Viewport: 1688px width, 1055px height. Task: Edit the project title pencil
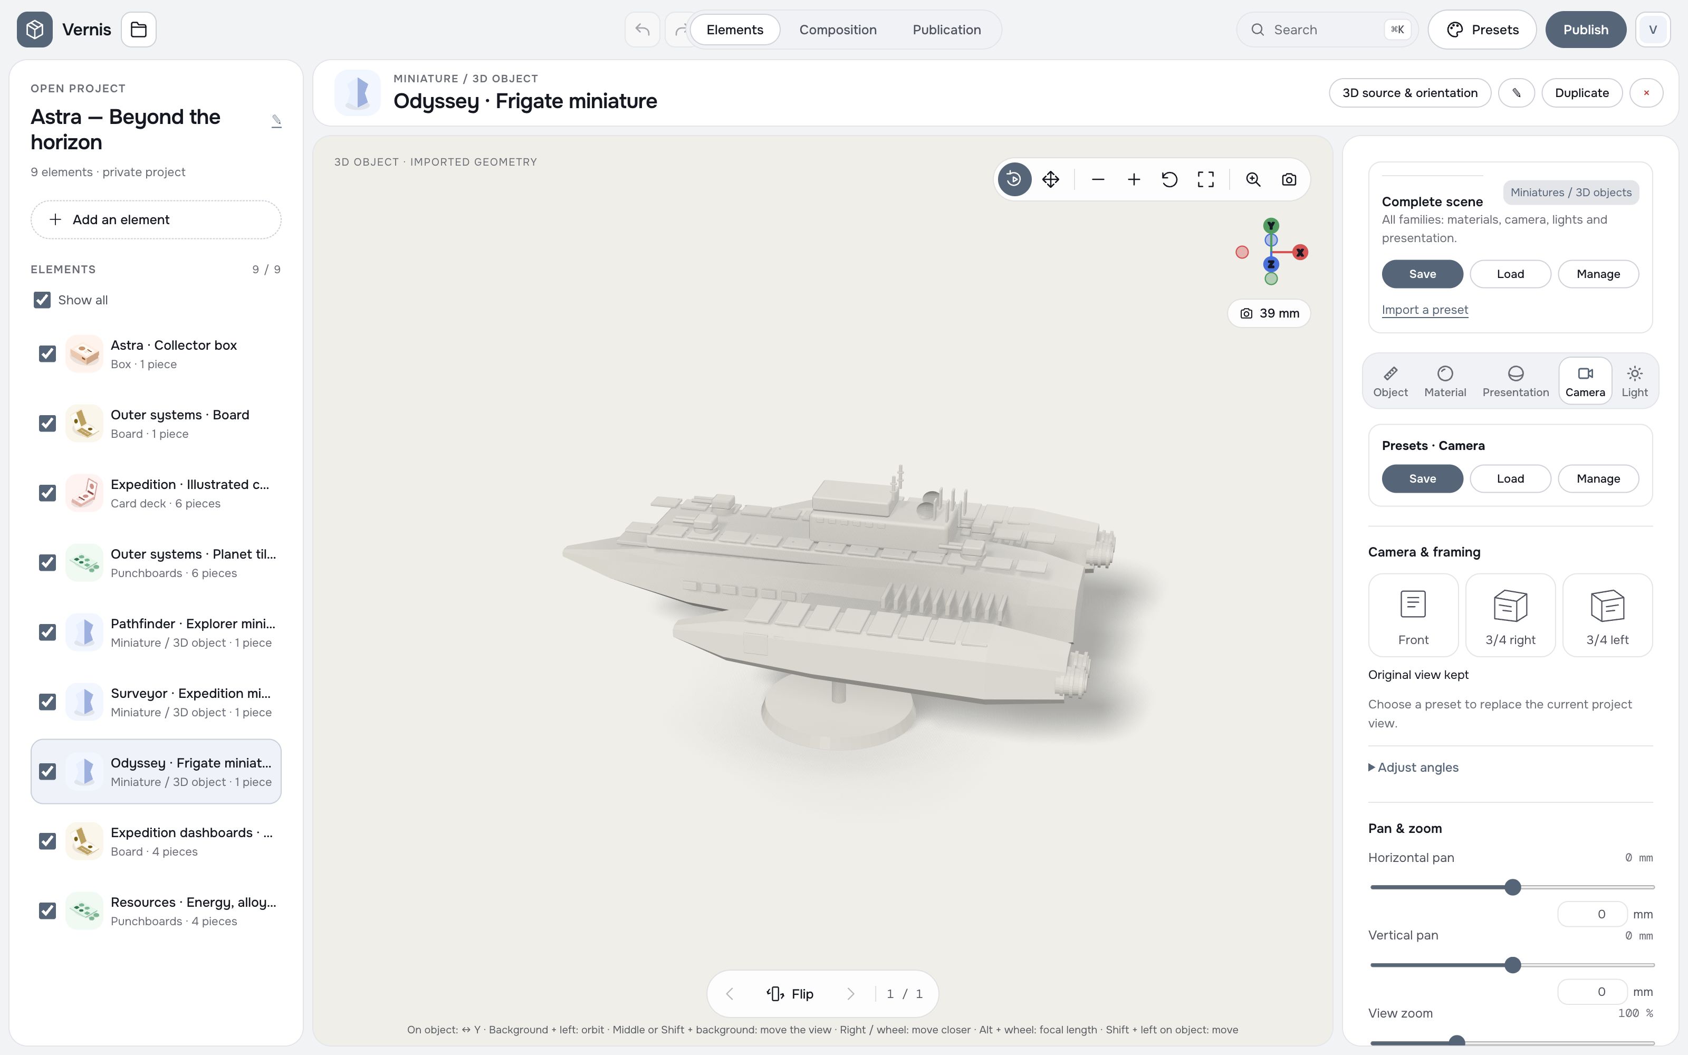click(x=276, y=121)
